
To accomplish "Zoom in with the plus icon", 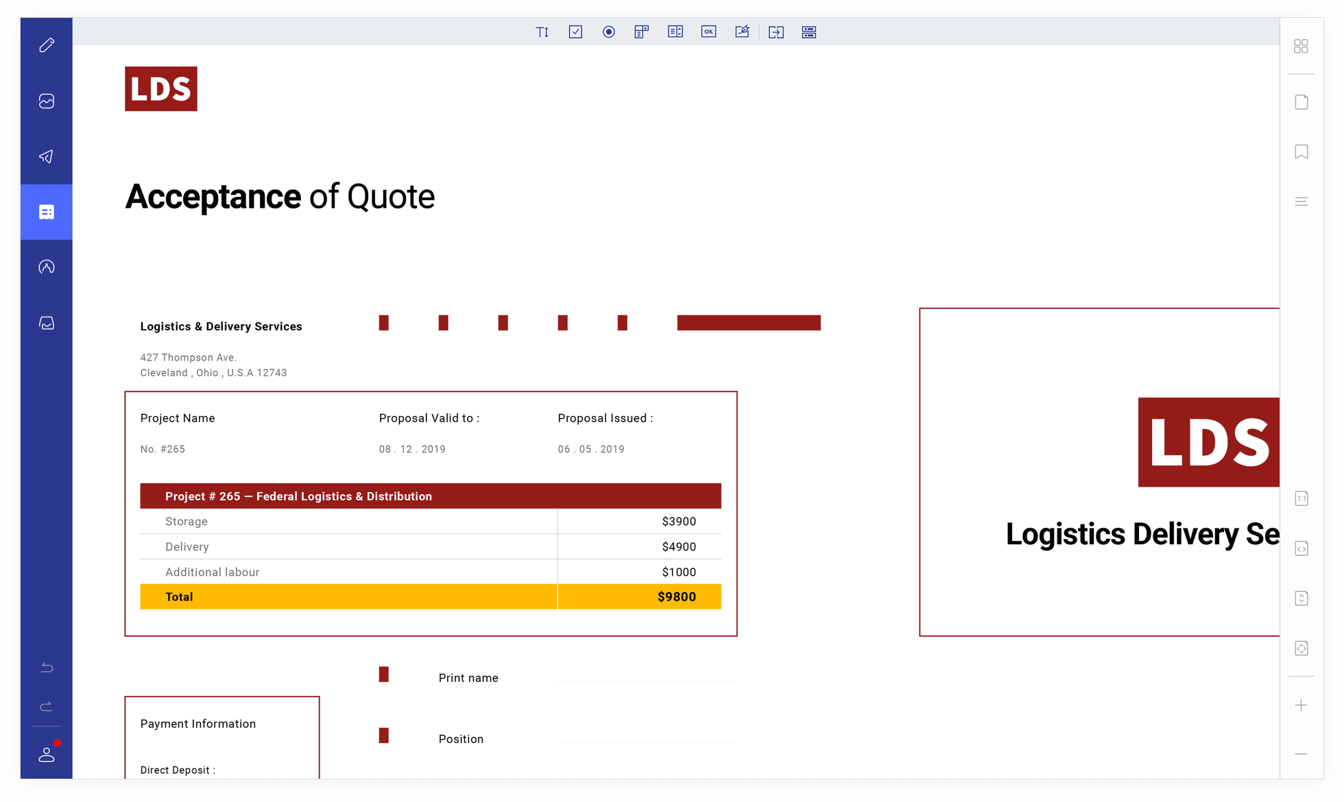I will [1301, 705].
